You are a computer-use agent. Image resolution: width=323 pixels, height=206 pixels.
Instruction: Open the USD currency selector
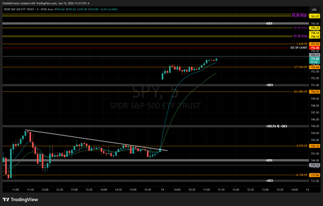point(314,9)
